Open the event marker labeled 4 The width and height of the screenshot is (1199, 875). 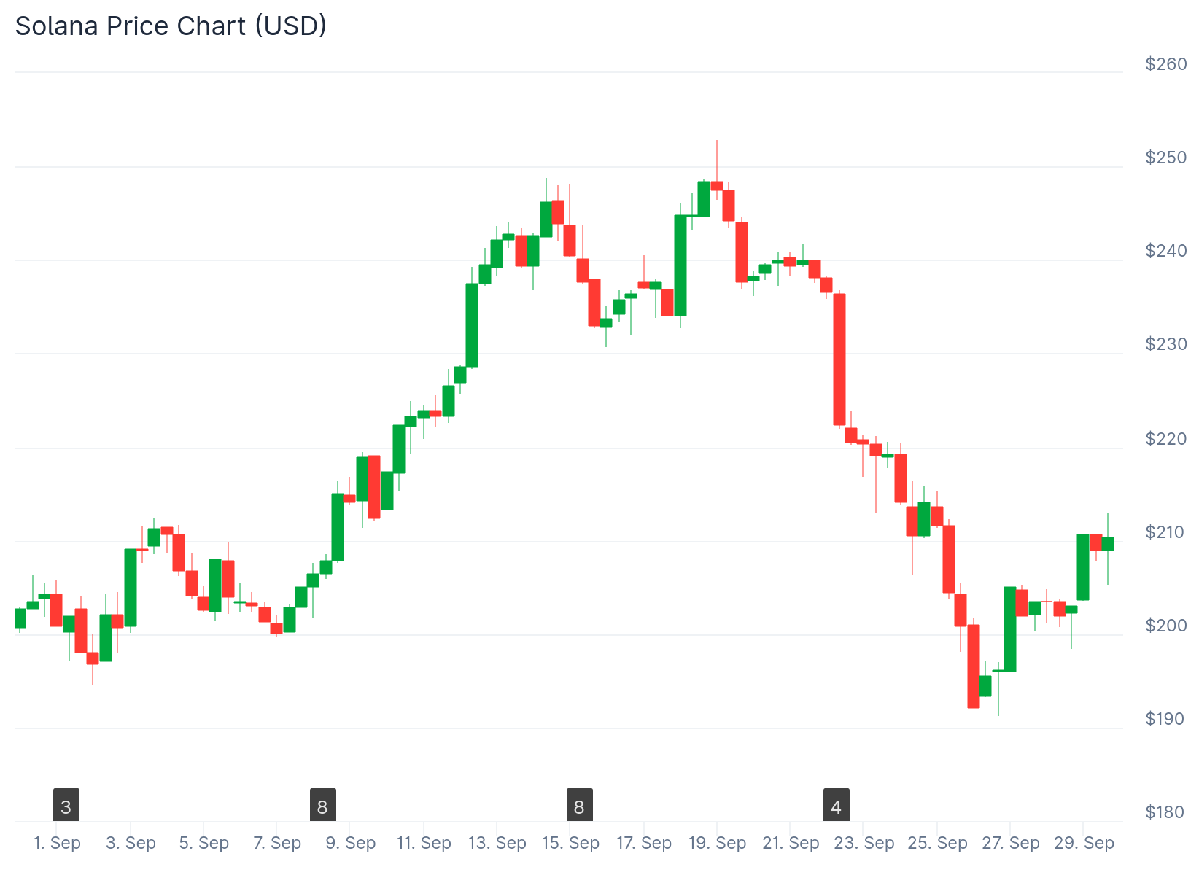[837, 806]
